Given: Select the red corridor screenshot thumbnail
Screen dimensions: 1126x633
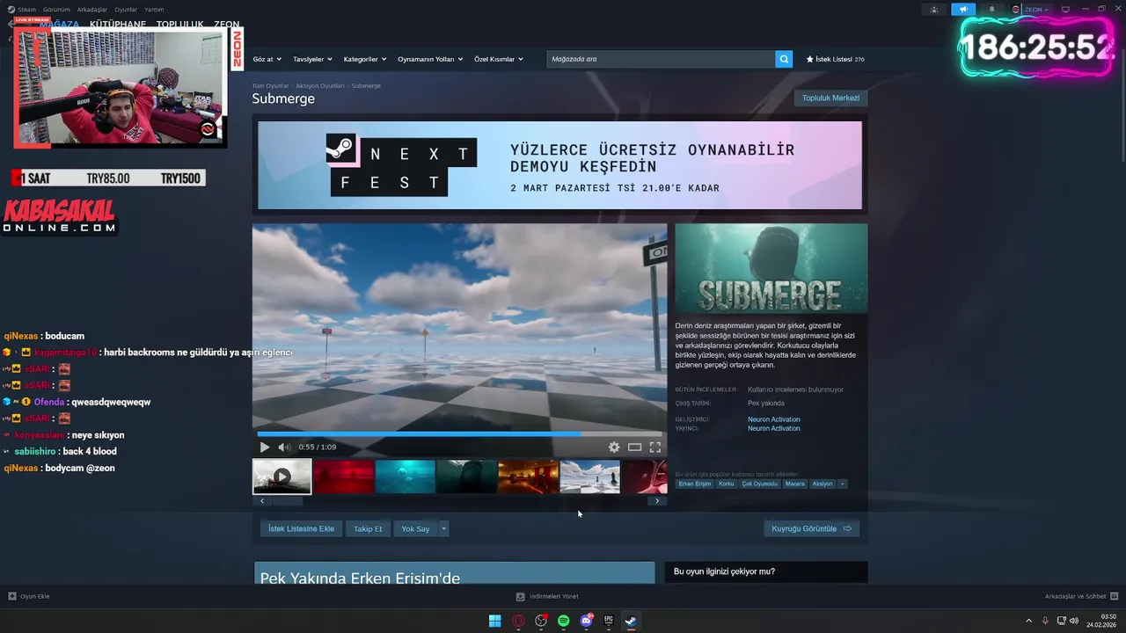Looking at the screenshot, I should tap(344, 477).
